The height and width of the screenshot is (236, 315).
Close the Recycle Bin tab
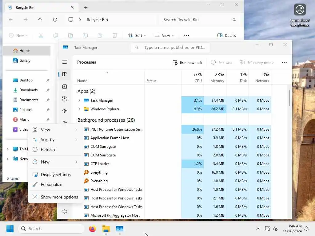click(x=72, y=7)
